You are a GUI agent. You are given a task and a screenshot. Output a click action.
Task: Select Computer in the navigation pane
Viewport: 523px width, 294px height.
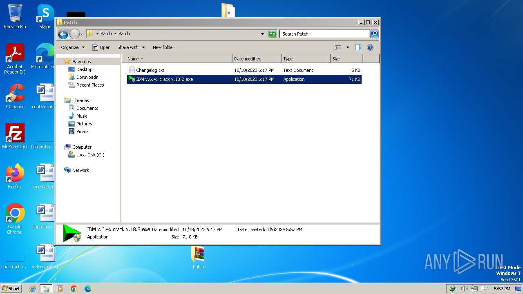point(82,147)
